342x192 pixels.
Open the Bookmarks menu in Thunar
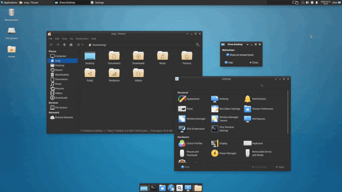pos(82,39)
